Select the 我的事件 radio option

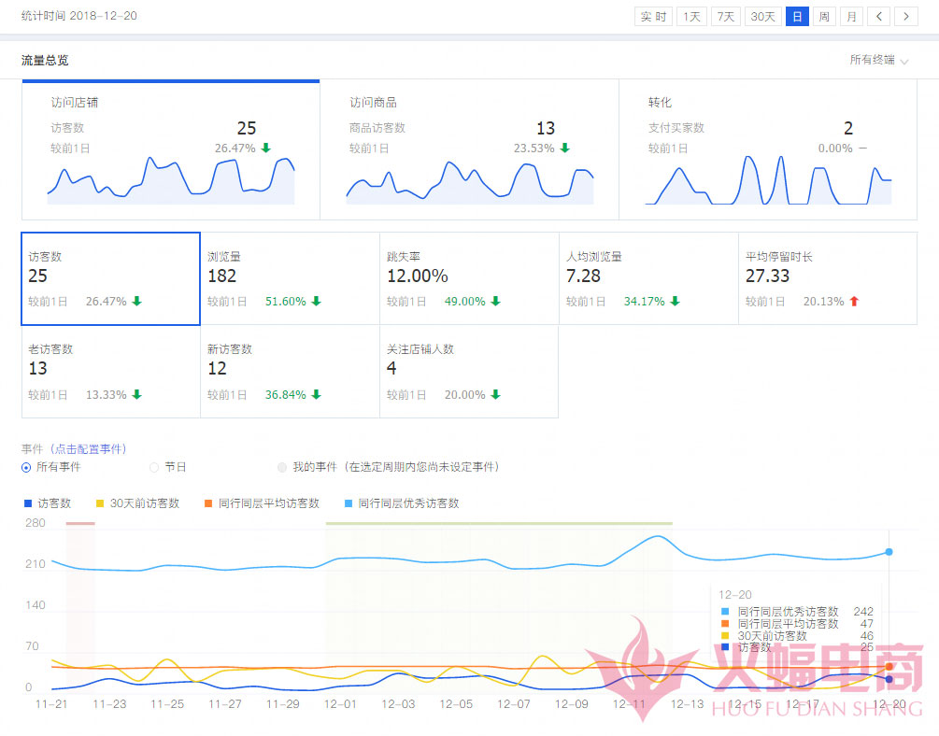pyautogui.click(x=282, y=467)
